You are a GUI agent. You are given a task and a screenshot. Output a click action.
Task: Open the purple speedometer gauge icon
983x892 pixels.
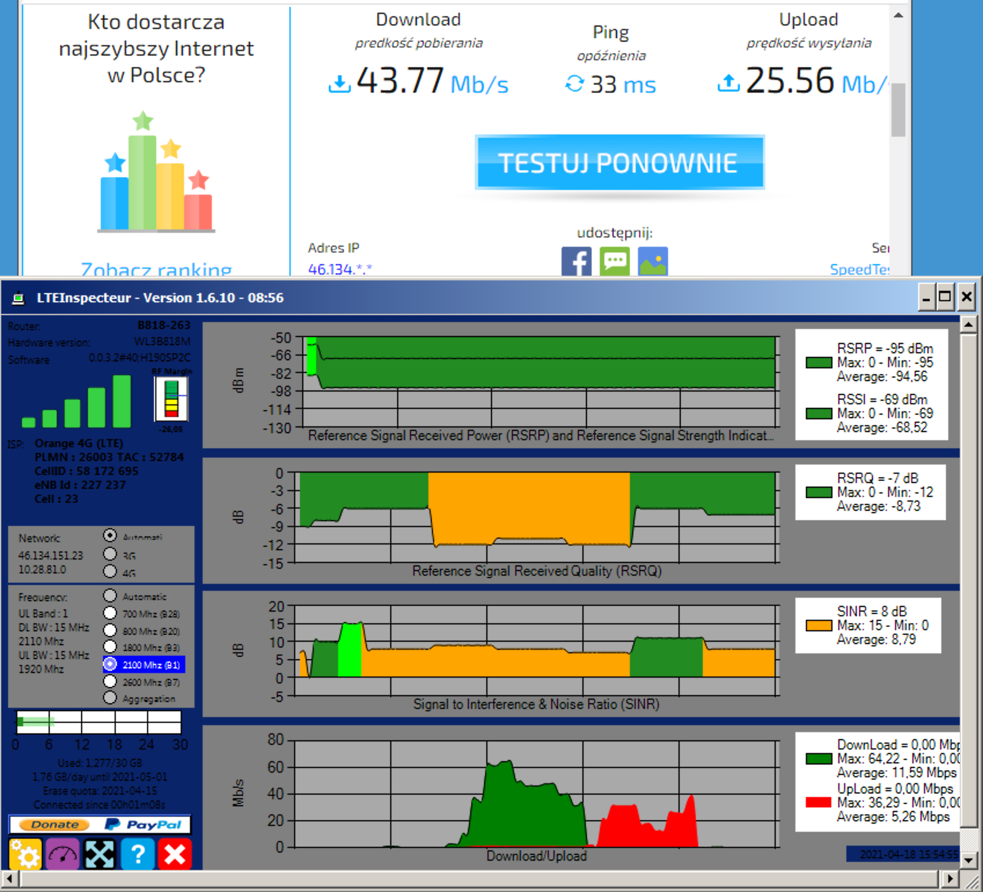(63, 854)
